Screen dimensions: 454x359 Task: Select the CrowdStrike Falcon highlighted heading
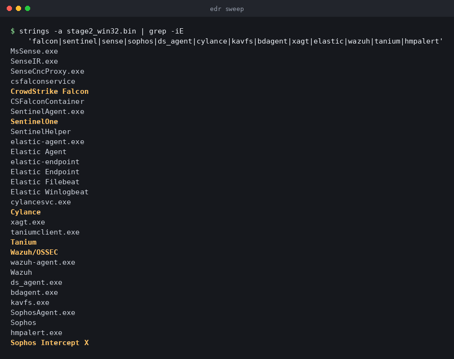point(49,91)
